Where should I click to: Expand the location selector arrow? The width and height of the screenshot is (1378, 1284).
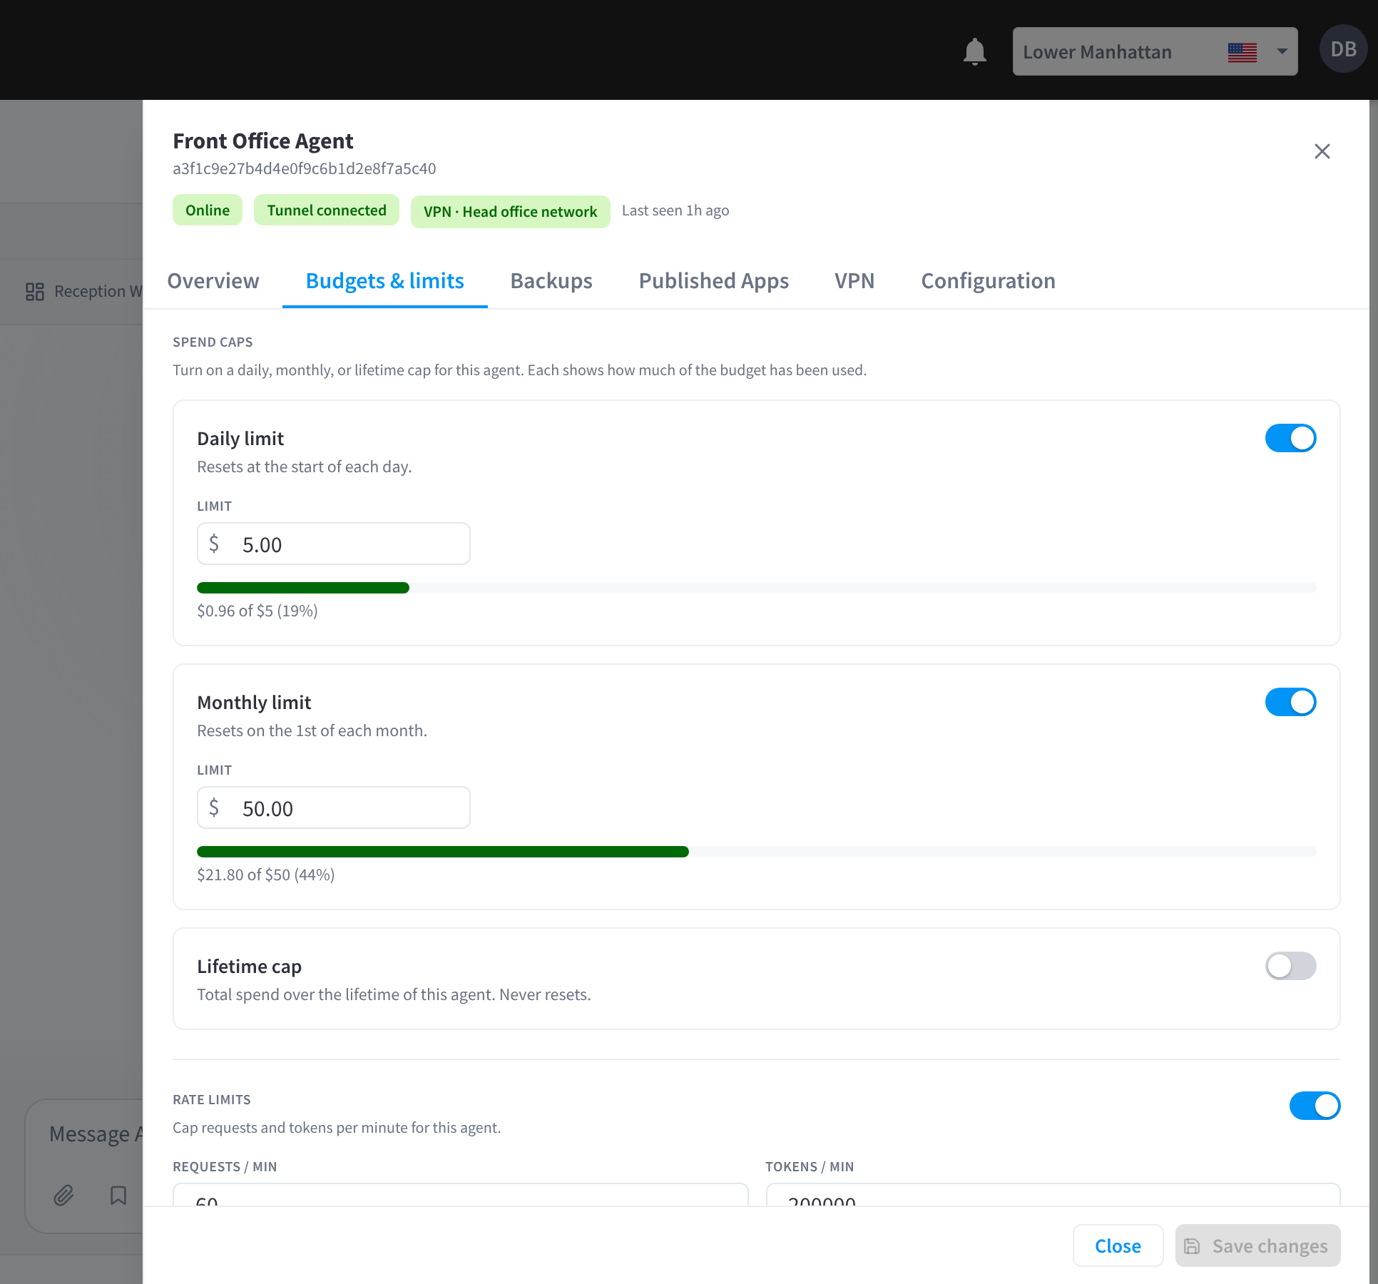[1282, 51]
